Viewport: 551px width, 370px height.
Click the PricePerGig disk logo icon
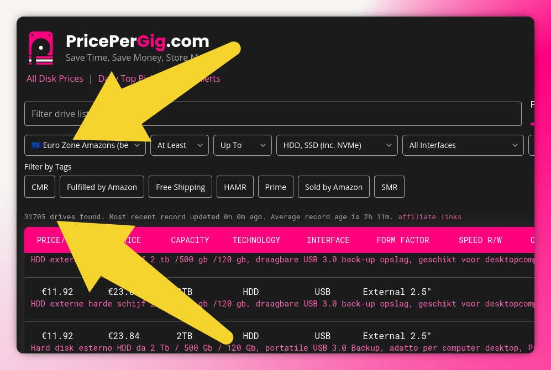click(x=41, y=48)
